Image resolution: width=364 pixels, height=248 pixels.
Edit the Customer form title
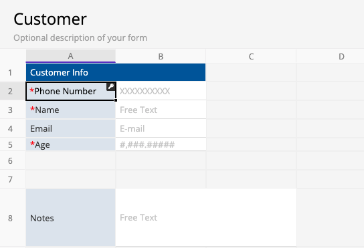(50, 19)
